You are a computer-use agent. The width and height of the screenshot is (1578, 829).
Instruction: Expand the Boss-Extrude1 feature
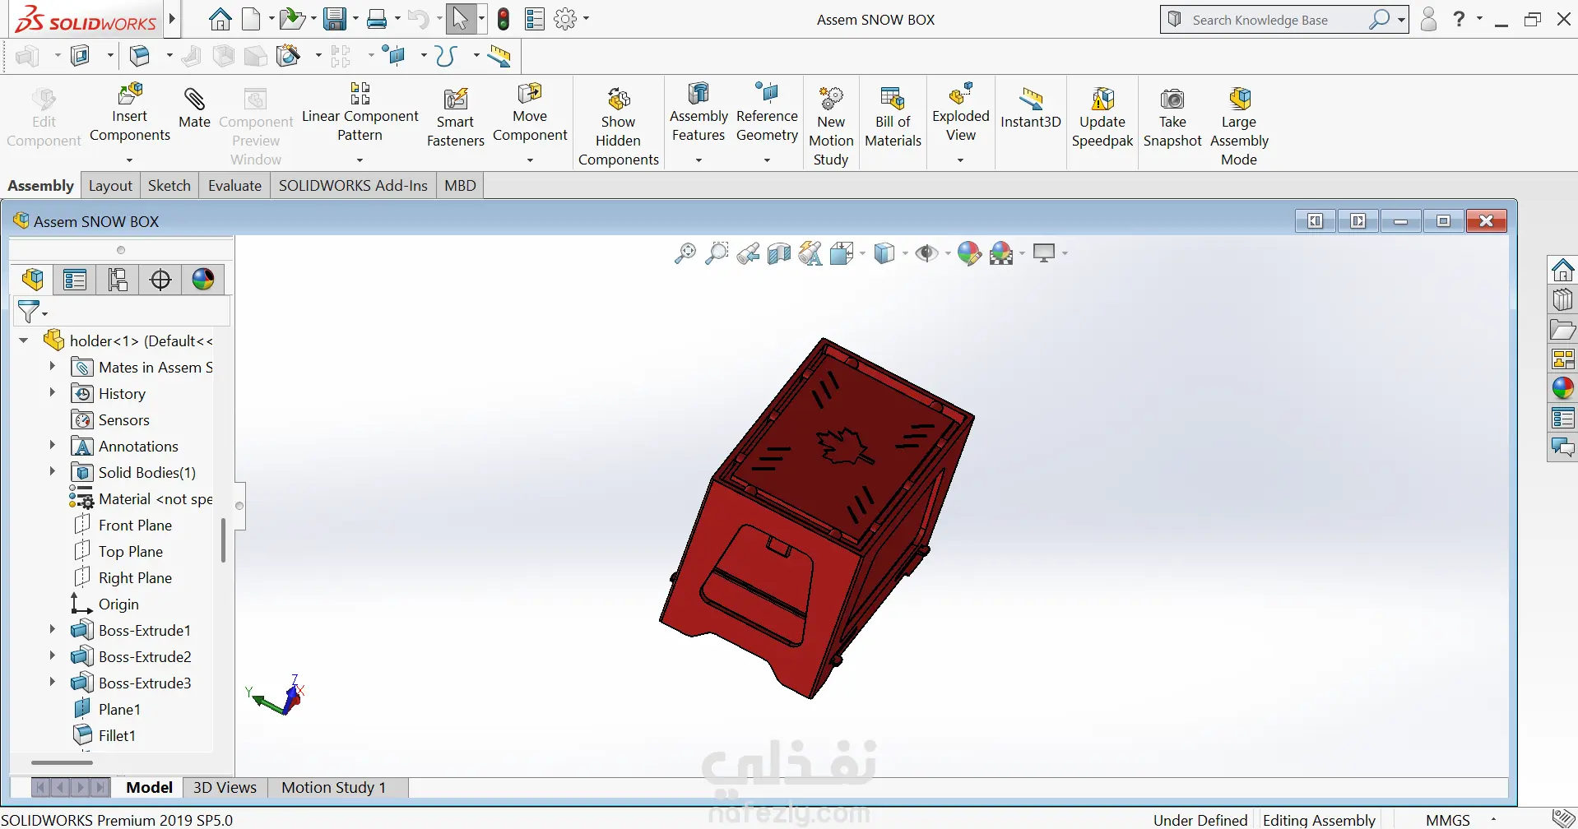pos(52,630)
